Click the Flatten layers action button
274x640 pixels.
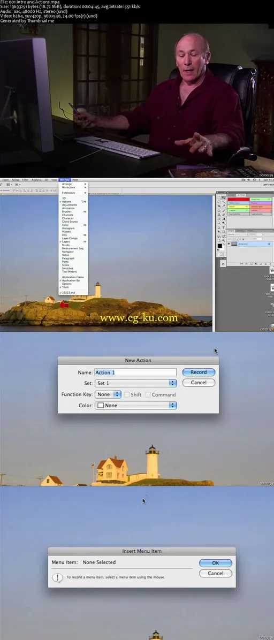[x=239, y=203]
